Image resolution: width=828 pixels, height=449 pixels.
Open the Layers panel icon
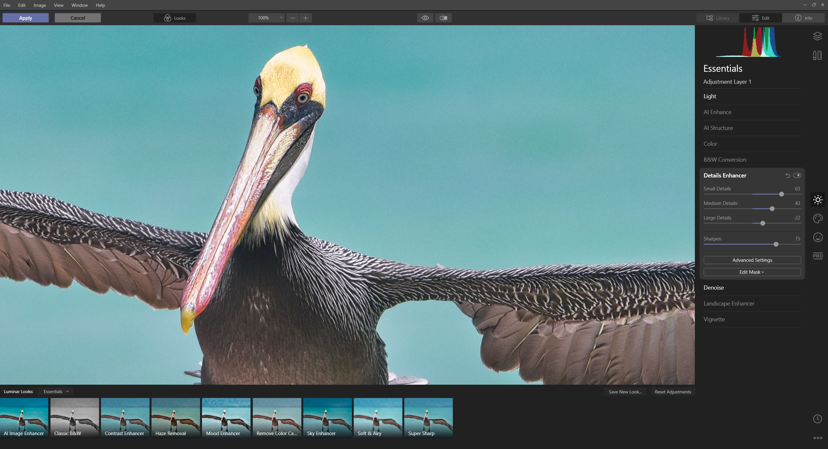(x=817, y=36)
